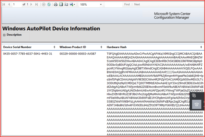Click the find text search box
The height and width of the screenshot is (137, 205).
113,4
